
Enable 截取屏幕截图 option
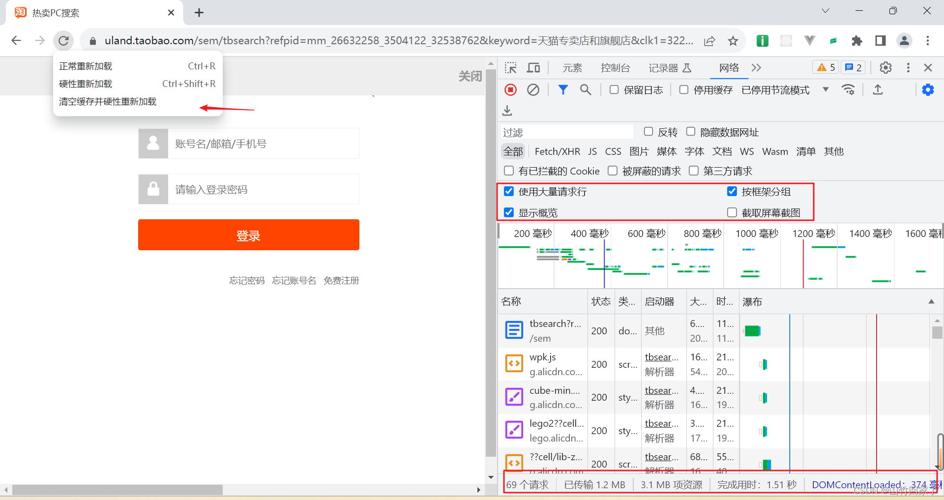(x=732, y=212)
